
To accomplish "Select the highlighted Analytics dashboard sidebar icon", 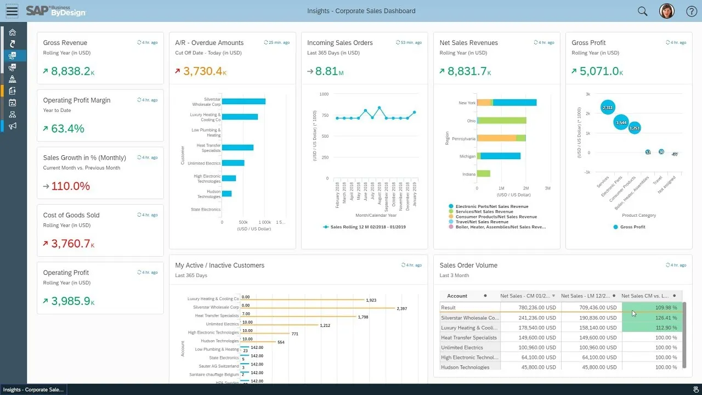I will tap(13, 55).
